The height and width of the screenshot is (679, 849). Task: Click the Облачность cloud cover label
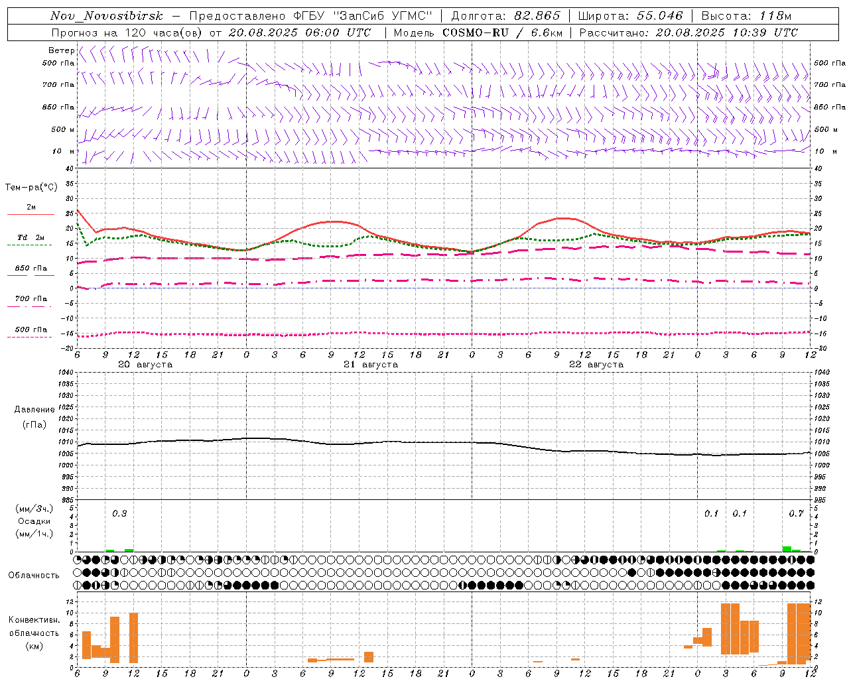click(x=34, y=576)
